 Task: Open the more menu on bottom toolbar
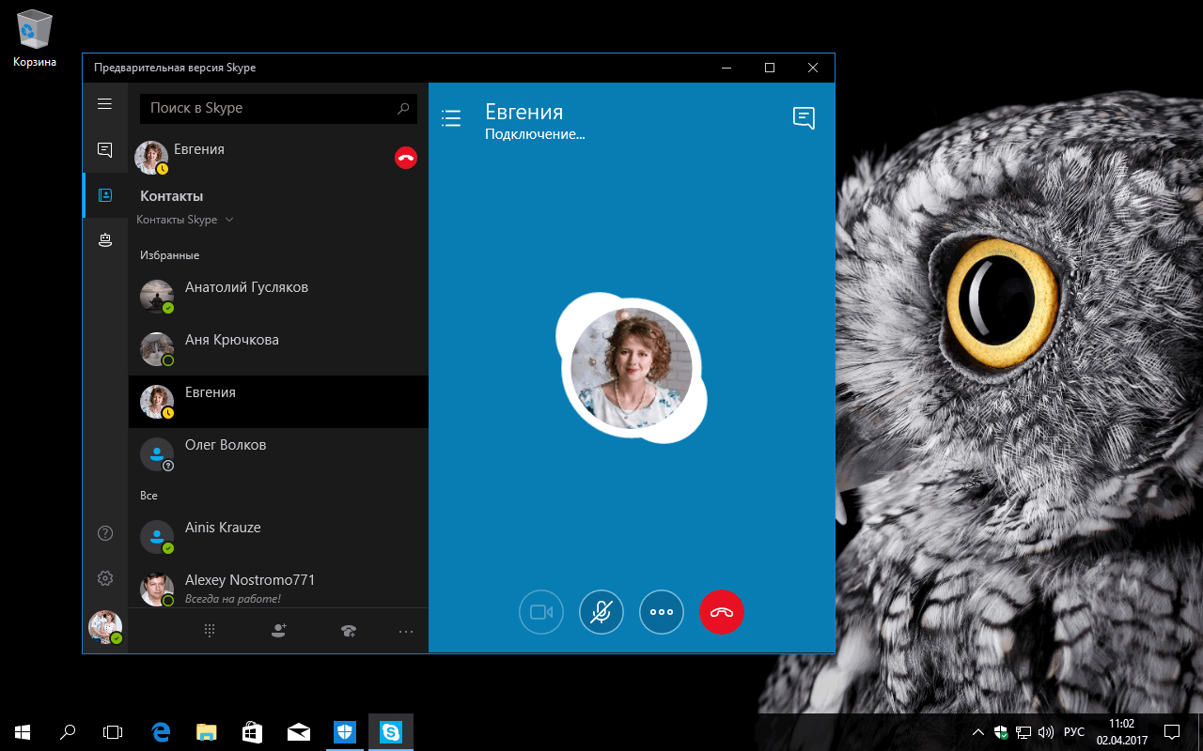click(405, 630)
